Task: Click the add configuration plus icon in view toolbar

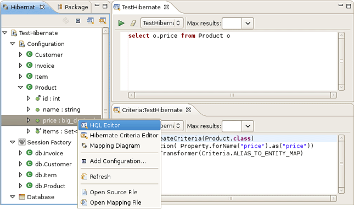Action: coord(78,21)
